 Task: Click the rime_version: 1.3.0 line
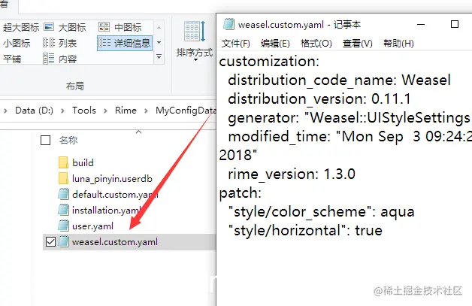tap(292, 174)
